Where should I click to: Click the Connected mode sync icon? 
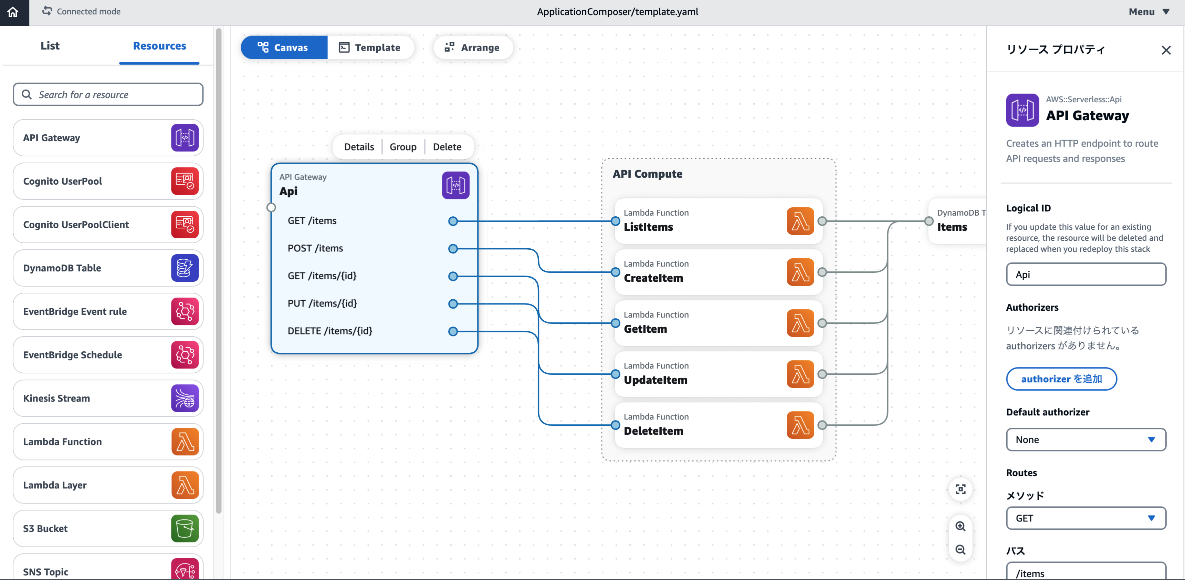click(47, 11)
